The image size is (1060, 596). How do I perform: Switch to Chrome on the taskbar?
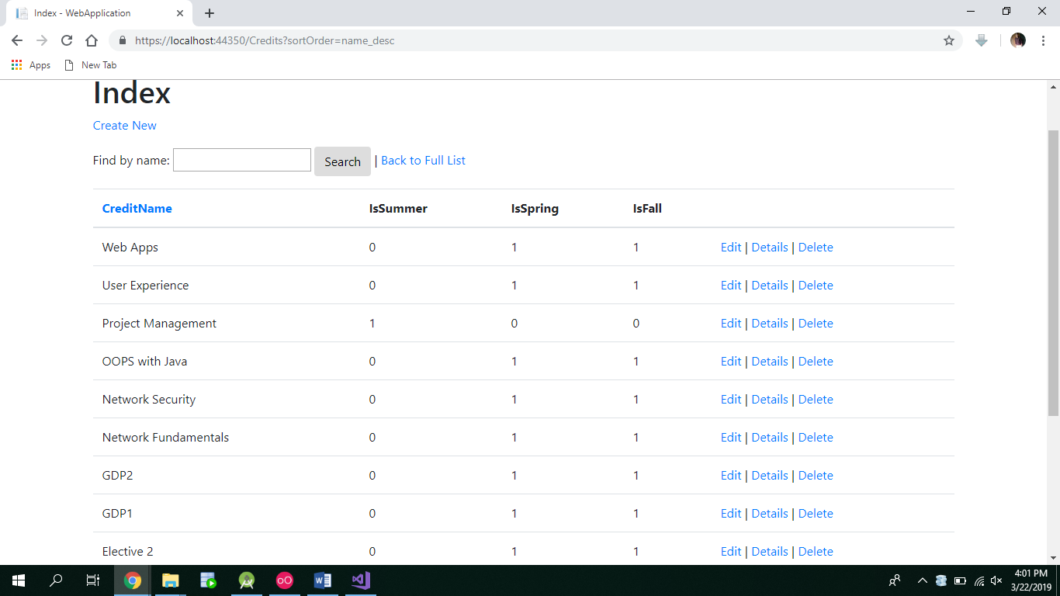pyautogui.click(x=133, y=580)
